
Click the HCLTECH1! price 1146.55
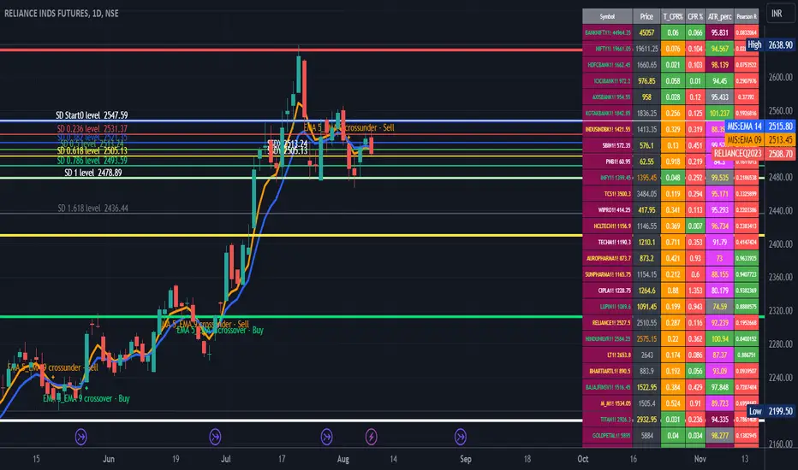[x=646, y=226]
